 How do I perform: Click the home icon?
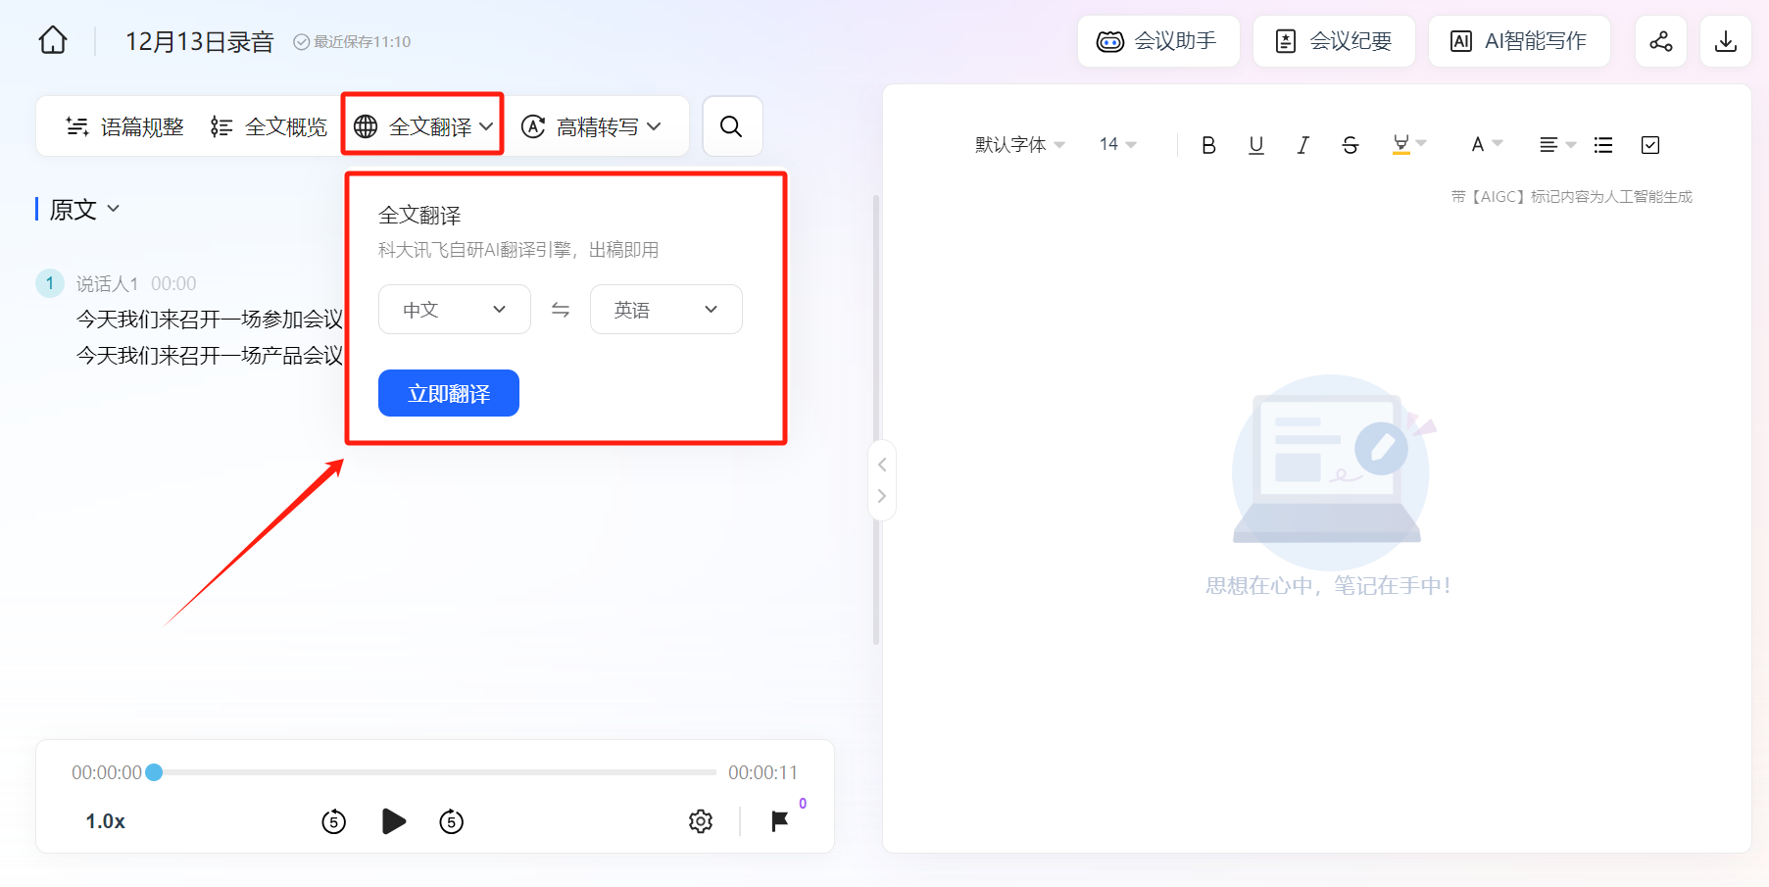pyautogui.click(x=53, y=40)
